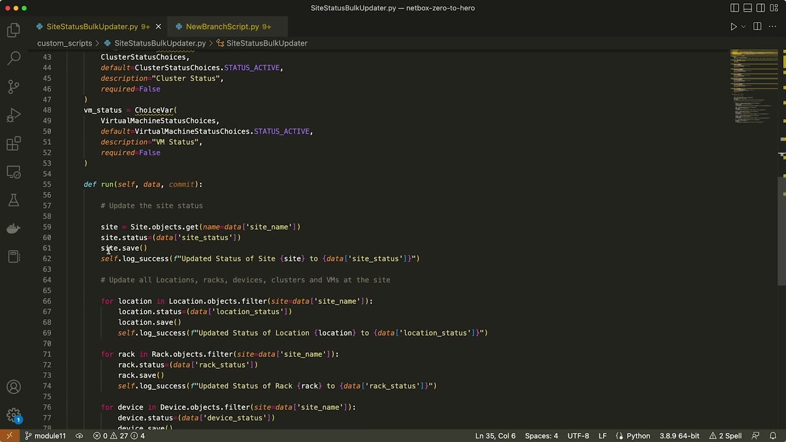The image size is (786, 442).
Task: Click the Docker icon in the activity bar
Action: click(14, 228)
